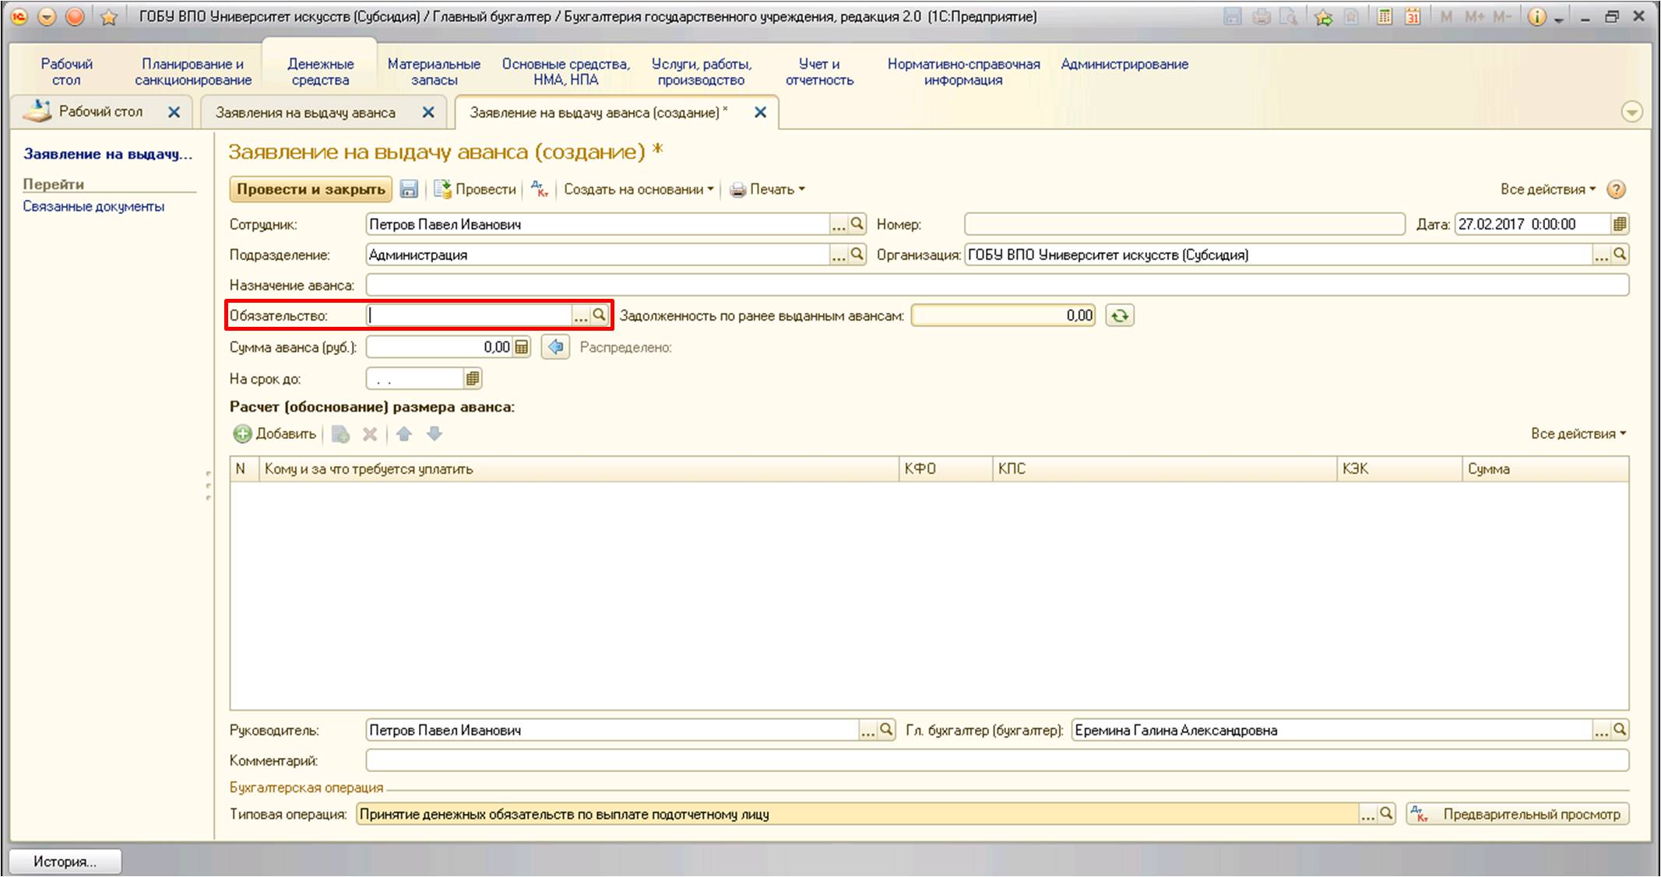Open calculator for Сумма аванса field
This screenshot has width=1661, height=877.
521,347
